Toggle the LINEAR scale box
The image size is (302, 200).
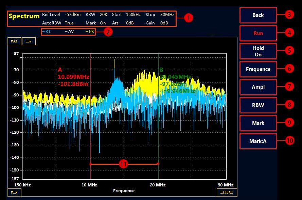pyautogui.click(x=227, y=192)
